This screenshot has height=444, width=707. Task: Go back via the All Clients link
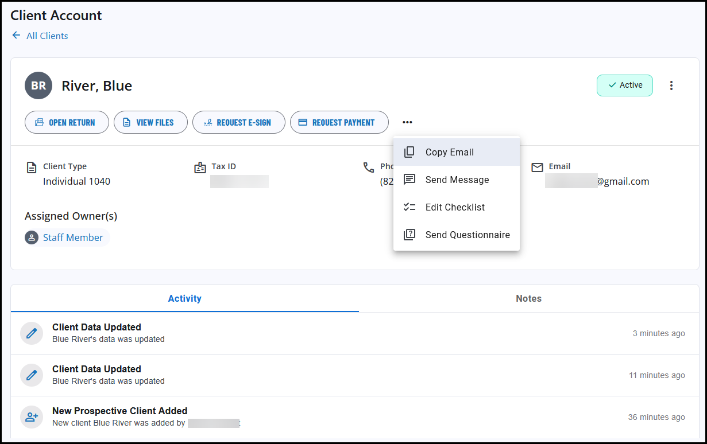[47, 36]
